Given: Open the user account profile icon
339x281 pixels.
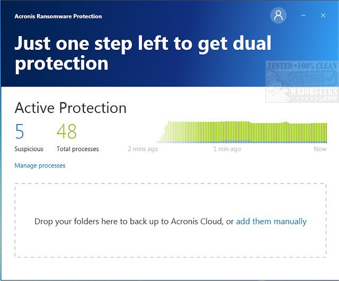Looking at the screenshot, I should pyautogui.click(x=278, y=15).
